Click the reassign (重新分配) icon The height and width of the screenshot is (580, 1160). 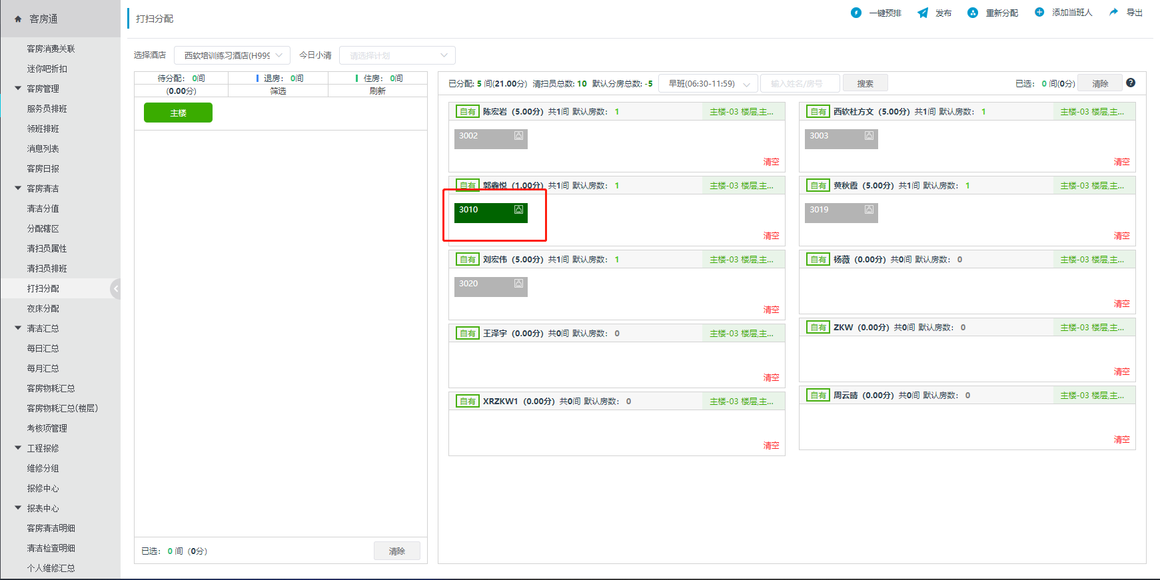pos(973,13)
